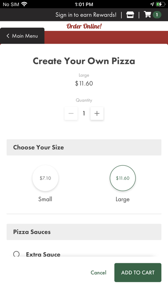Tap the Order Online! heading
This screenshot has width=168, height=298.
84,26
